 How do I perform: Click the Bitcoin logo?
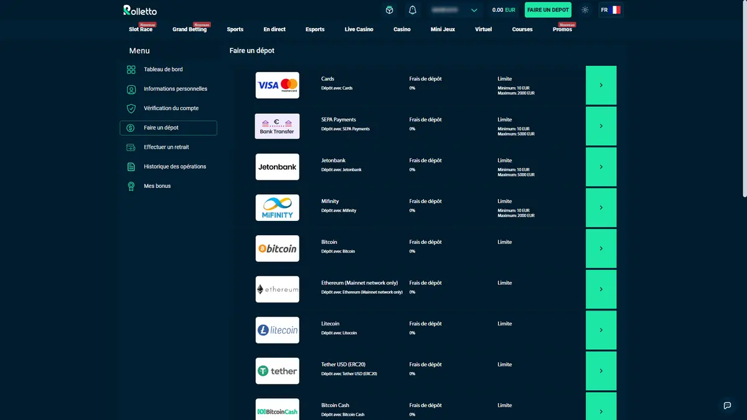277,248
